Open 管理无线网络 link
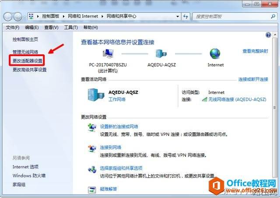The width and height of the screenshot is (280, 198). point(25,52)
